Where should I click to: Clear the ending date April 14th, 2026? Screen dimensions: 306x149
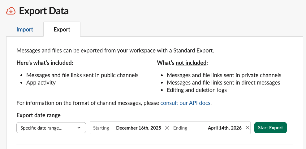(x=247, y=128)
